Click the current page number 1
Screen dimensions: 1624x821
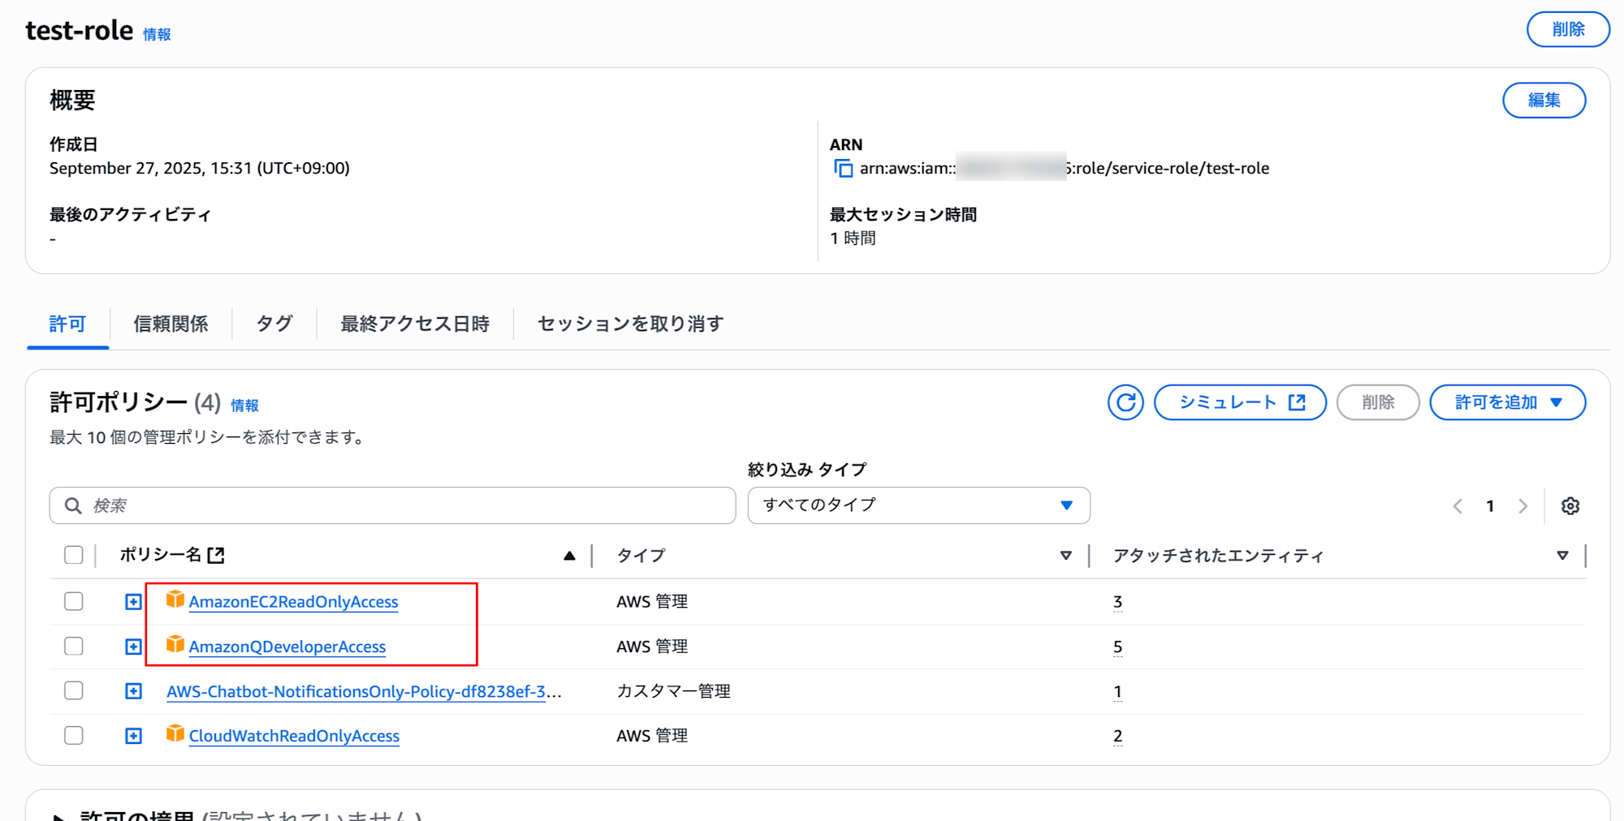click(1490, 506)
